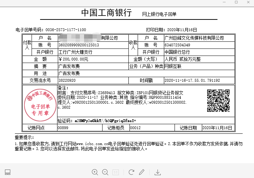Click the zoom in magnifier icon

(x=95, y=172)
